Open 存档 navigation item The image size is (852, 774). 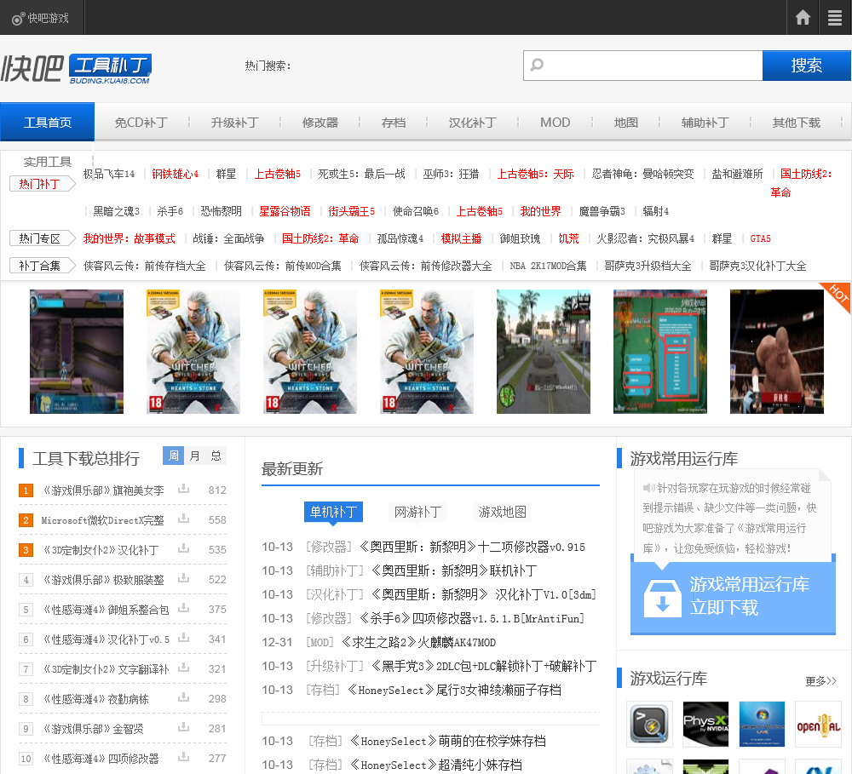[394, 123]
